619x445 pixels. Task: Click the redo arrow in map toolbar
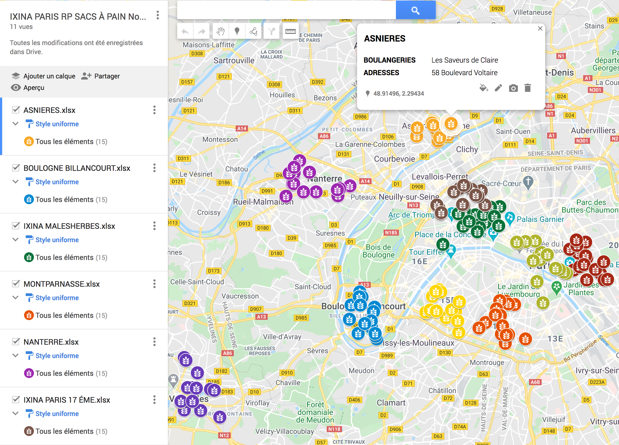[202, 32]
